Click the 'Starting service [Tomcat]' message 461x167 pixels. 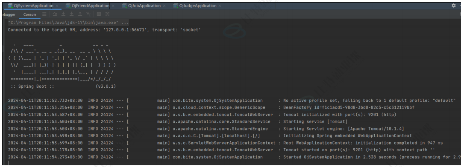(315, 121)
